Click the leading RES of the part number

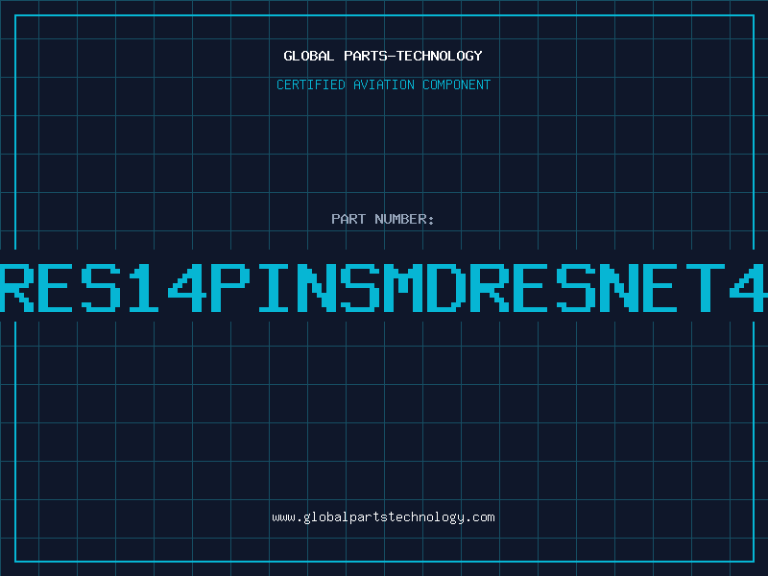click(60, 287)
